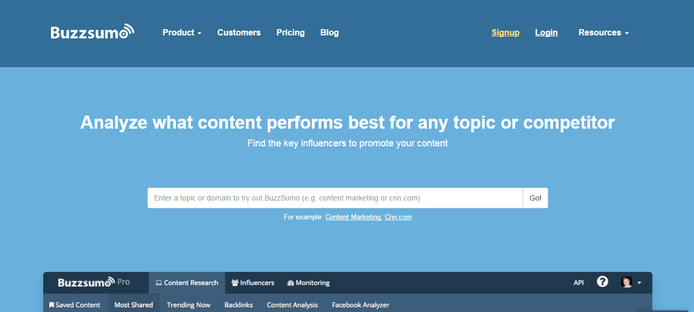The height and width of the screenshot is (312, 694).
Task: Go to the Customers page
Action: pos(239,32)
